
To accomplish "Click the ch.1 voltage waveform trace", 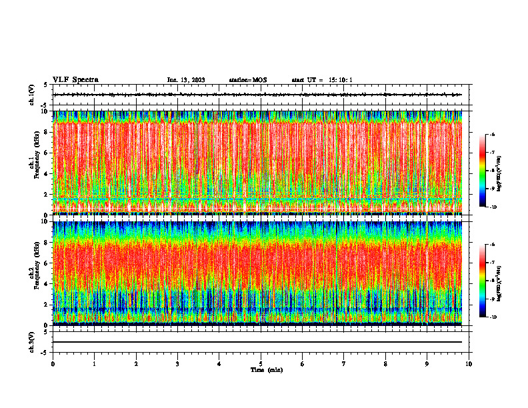I will [257, 95].
